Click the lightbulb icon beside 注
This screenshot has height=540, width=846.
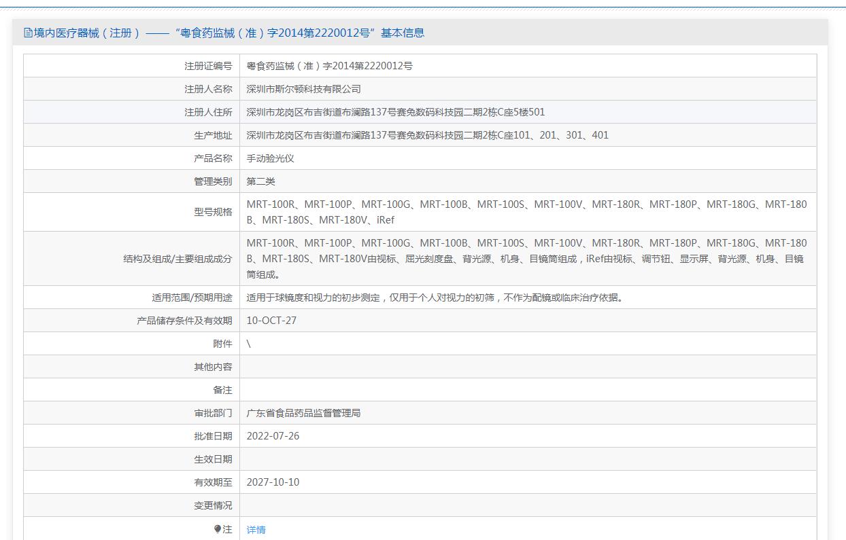[218, 528]
